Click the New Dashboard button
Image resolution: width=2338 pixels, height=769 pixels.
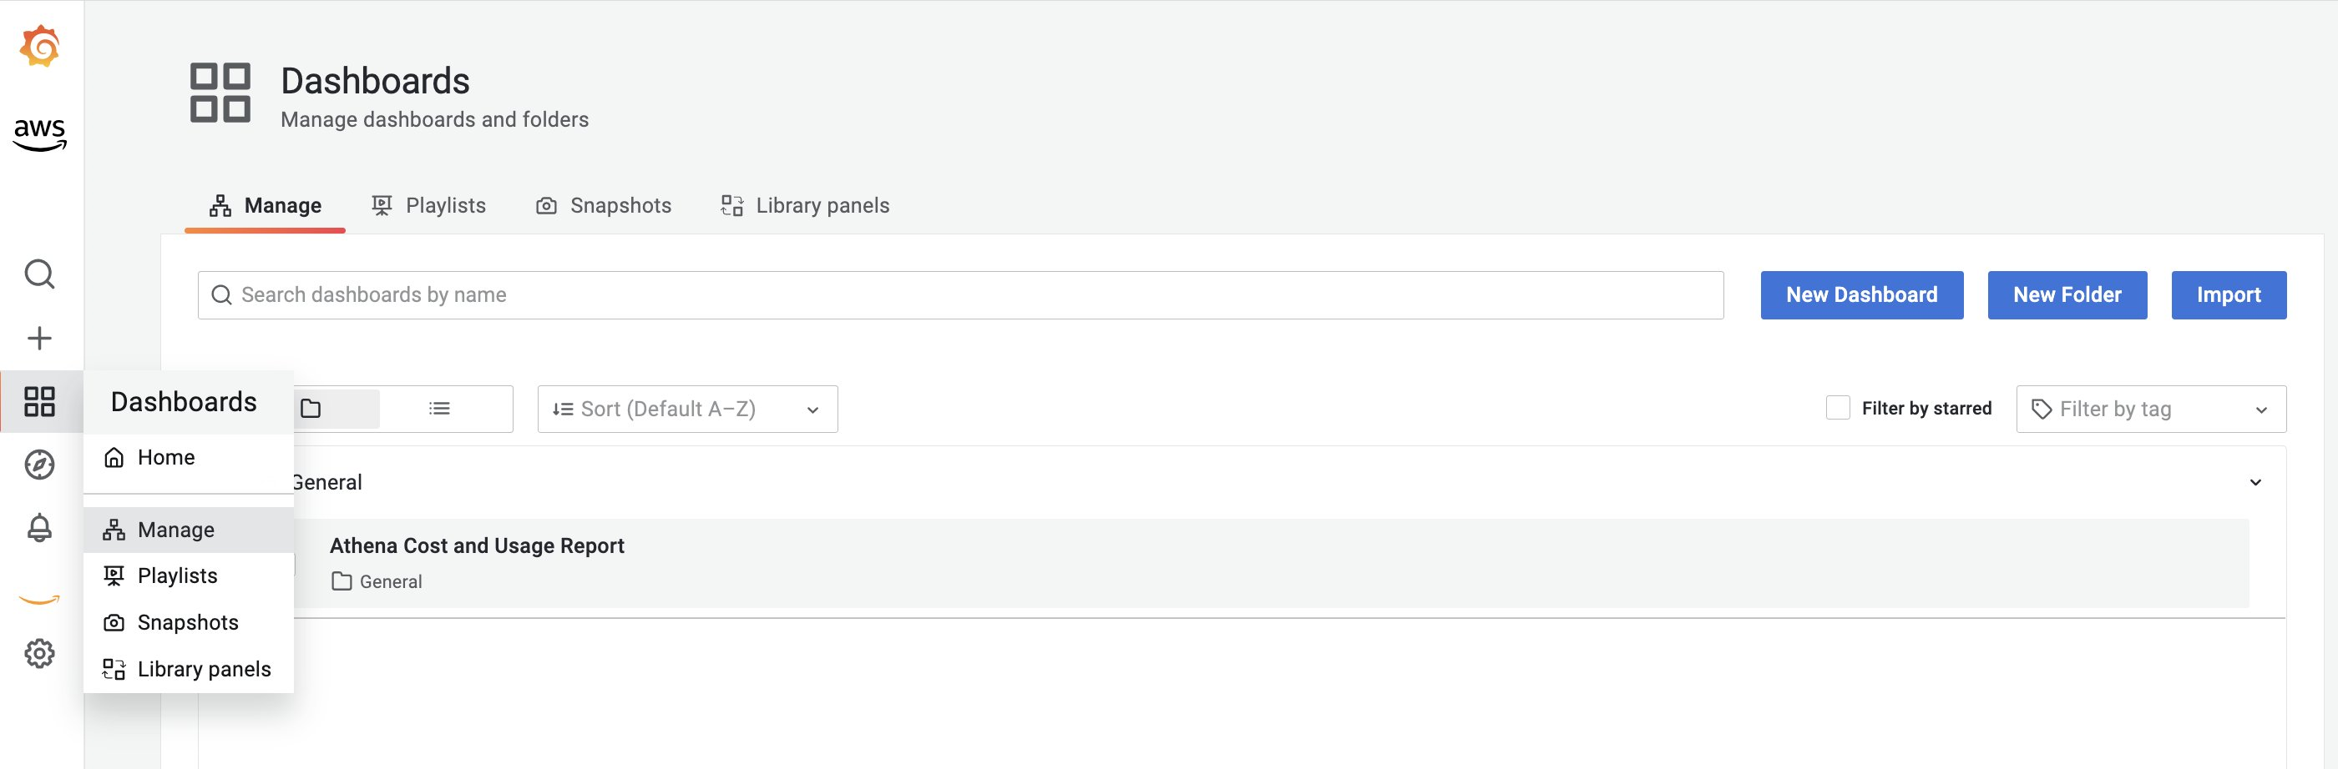pos(1861,294)
